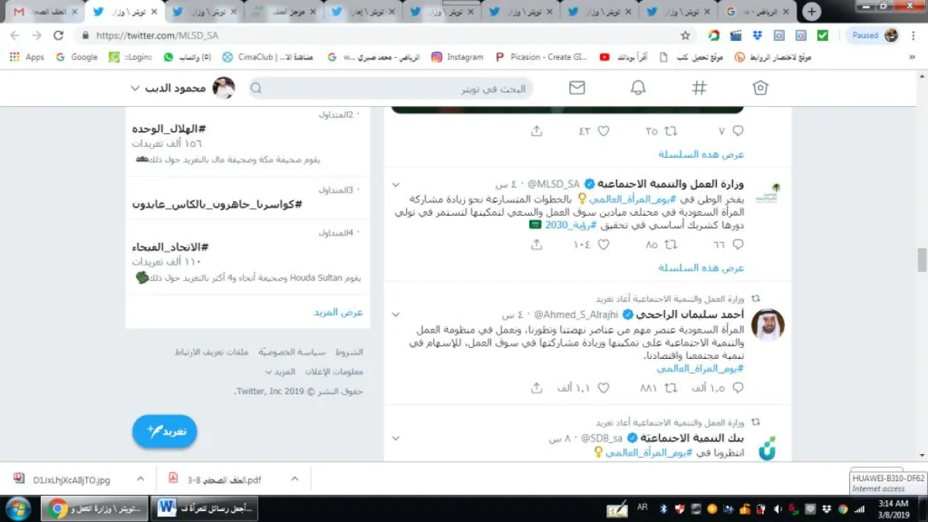928x522 pixels.
Task: Open a new browser tab
Action: click(811, 12)
